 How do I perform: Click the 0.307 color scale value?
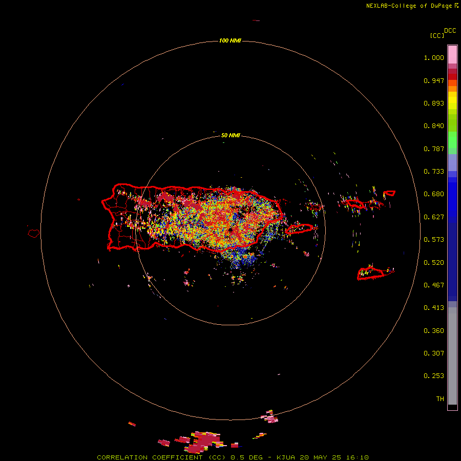[434, 353]
